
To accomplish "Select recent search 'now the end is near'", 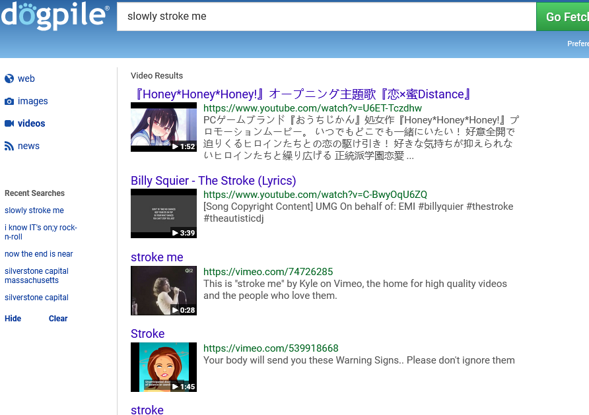I will coord(39,254).
